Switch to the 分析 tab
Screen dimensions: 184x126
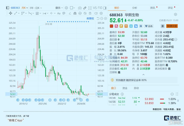135,8
